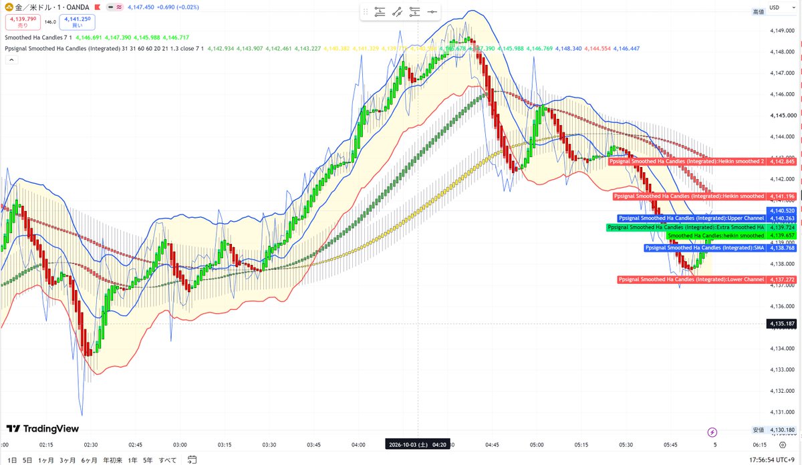Click the 146.0 spread value
Viewport: 802px width, 465px height.
tap(50, 22)
